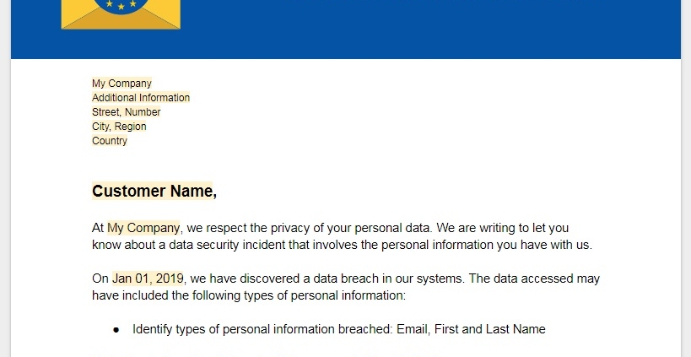
Task: Click the blue EU stars circle emblem
Action: (x=121, y=7)
